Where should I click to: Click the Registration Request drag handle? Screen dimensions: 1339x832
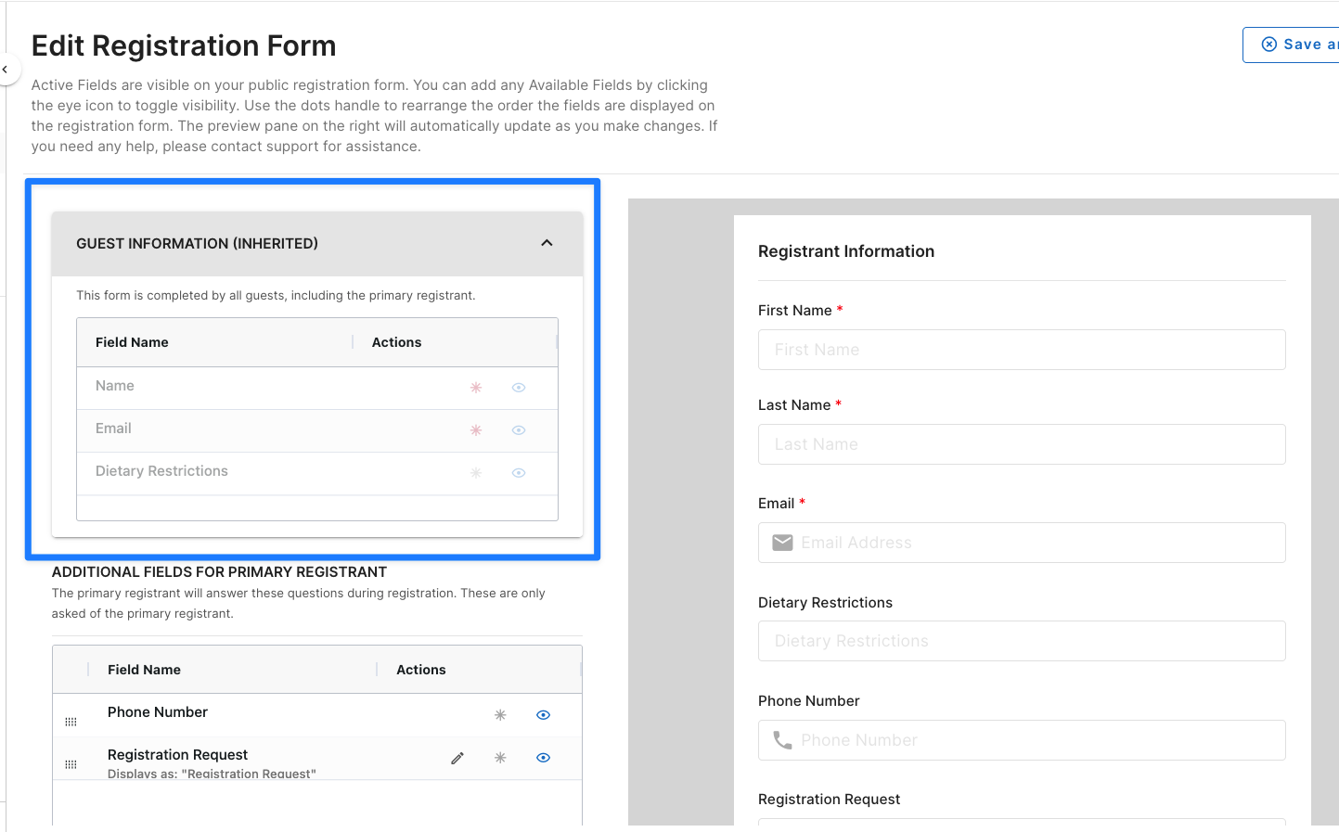tap(71, 764)
